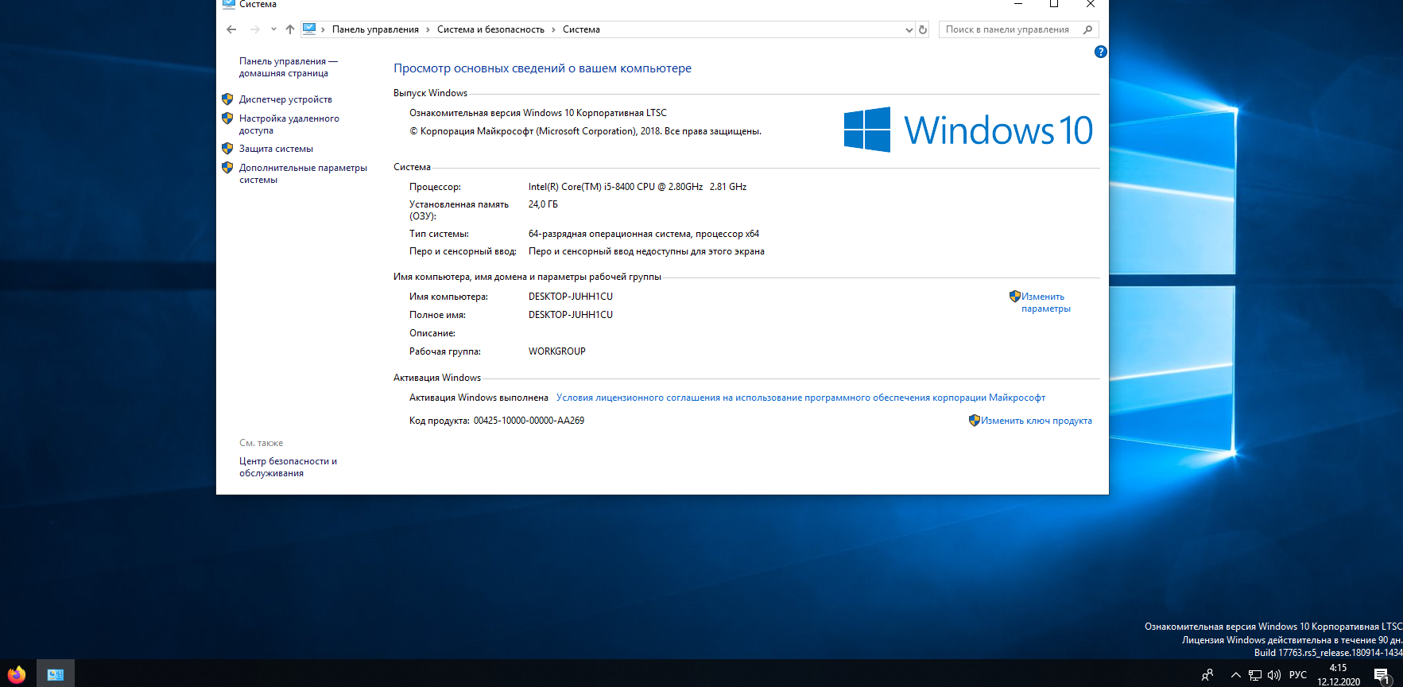Open Firefox from the taskbar
The image size is (1403, 687).
click(17, 674)
